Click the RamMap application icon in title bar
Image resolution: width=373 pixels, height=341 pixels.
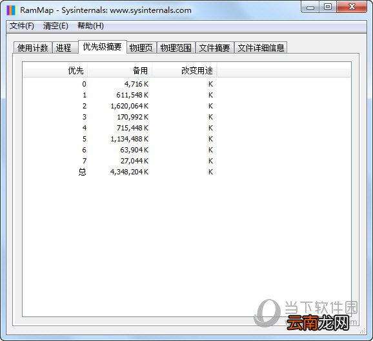tap(11, 10)
